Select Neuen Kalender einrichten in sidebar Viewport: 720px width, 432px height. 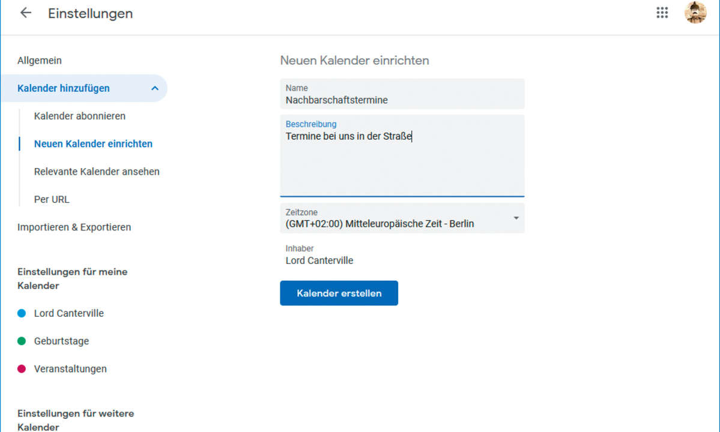click(x=93, y=144)
